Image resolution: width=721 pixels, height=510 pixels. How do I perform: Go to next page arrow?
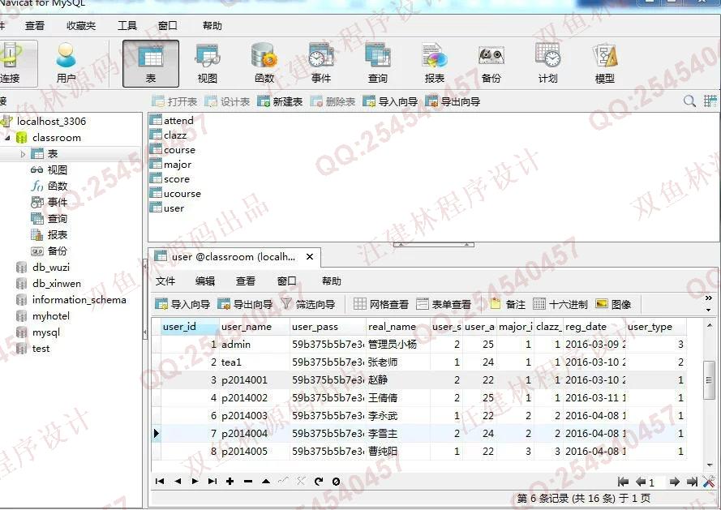point(674,482)
